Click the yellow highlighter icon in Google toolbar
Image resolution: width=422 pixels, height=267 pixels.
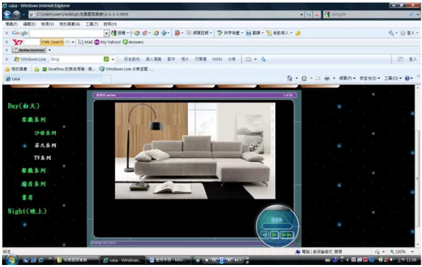[x=297, y=33]
